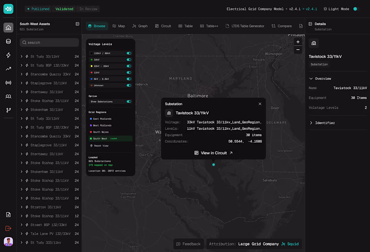Screen dimensions: 370x252
Task: Open the Feedback button
Action: 189,244
